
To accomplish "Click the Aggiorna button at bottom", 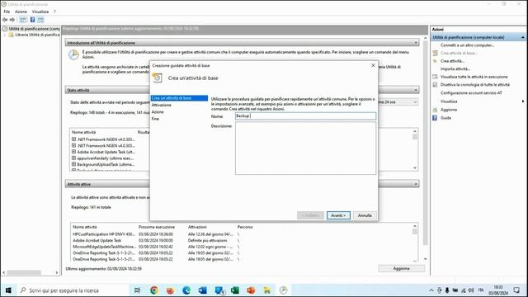I will [402, 269].
